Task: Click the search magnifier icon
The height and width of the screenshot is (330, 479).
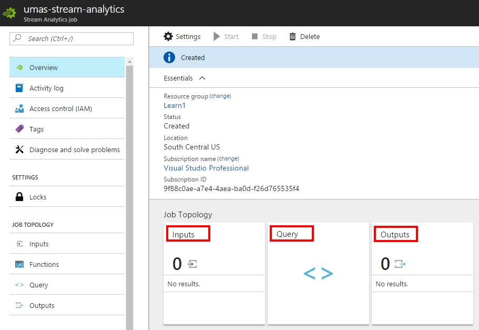Action: 17,38
